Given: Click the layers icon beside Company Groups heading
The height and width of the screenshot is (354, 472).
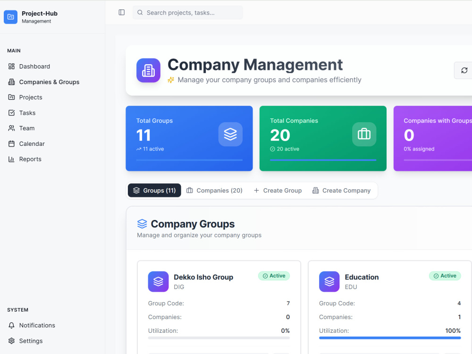Looking at the screenshot, I should 142,224.
